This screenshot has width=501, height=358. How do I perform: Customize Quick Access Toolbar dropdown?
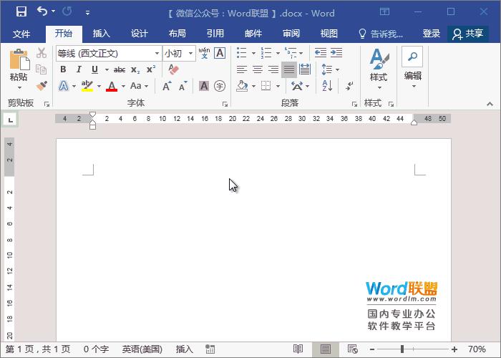pyautogui.click(x=87, y=13)
